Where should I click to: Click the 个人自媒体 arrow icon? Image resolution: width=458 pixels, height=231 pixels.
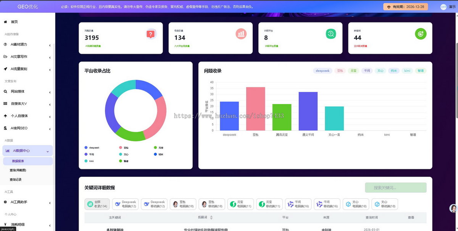pyautogui.click(x=5, y=116)
